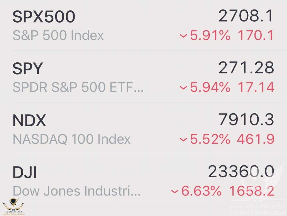Image resolution: width=287 pixels, height=216 pixels.
Task: Toggle the 5.52% change display
Action: [x=210, y=139]
